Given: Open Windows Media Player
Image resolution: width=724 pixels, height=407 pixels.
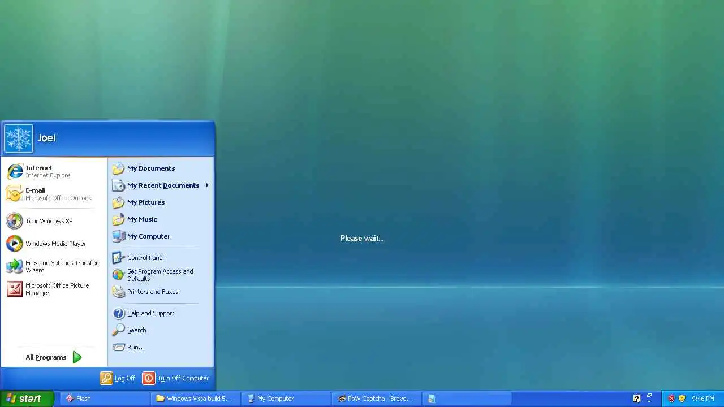Looking at the screenshot, I should click(x=54, y=244).
